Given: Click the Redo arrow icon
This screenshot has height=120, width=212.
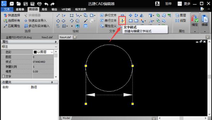Looking at the screenshot, I should pyautogui.click(x=53, y=4).
